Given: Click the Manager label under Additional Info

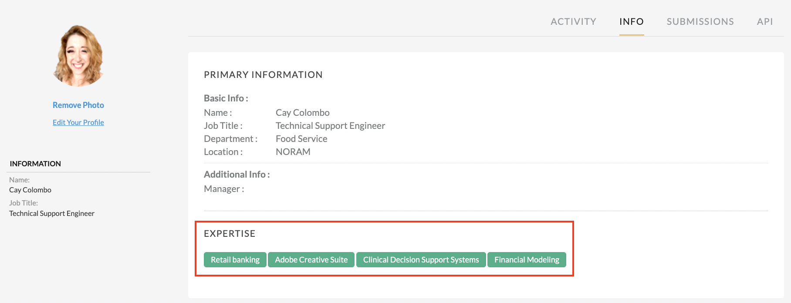Looking at the screenshot, I should tap(224, 189).
